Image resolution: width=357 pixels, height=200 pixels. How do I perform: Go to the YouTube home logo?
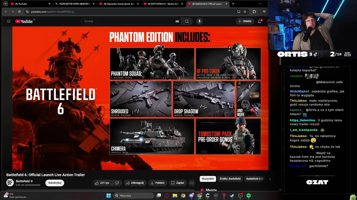pyautogui.click(x=24, y=21)
